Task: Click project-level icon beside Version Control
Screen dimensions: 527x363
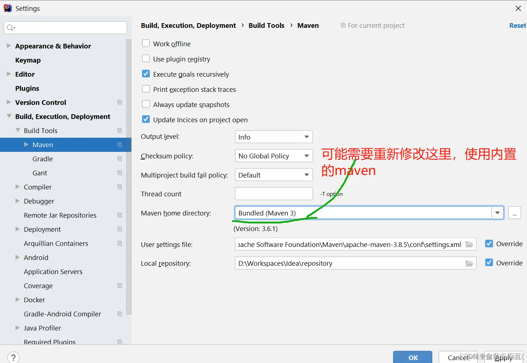Action: [120, 102]
